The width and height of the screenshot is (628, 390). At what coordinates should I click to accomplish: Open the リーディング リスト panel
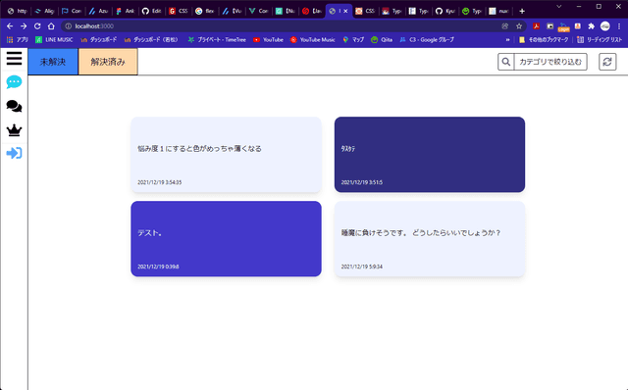600,39
